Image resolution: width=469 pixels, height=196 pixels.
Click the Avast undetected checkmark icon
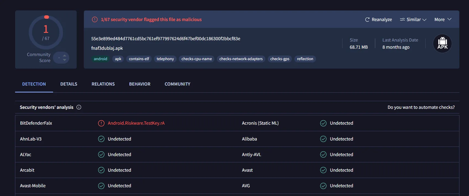pos(323,170)
